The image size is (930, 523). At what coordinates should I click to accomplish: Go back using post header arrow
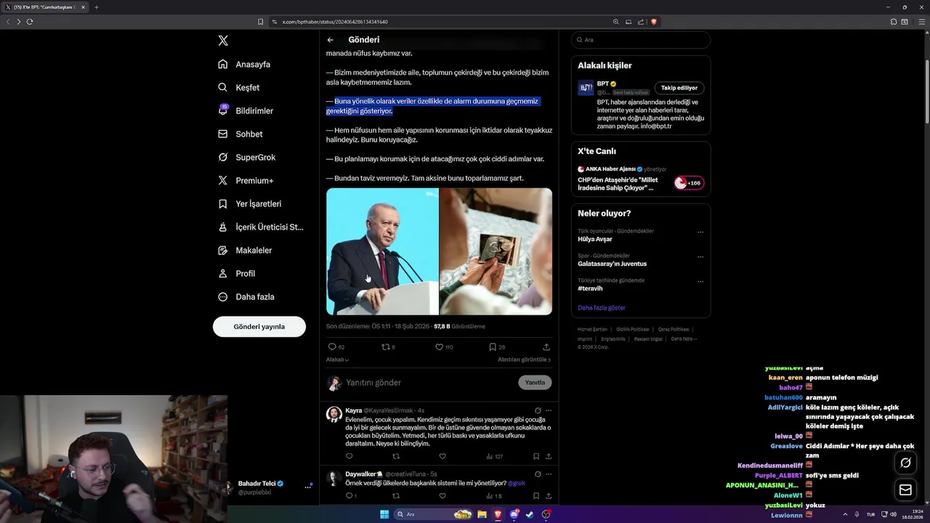(x=331, y=40)
